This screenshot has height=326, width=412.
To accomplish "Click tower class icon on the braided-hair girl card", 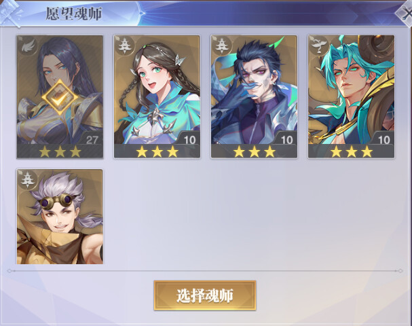I will [x=124, y=46].
